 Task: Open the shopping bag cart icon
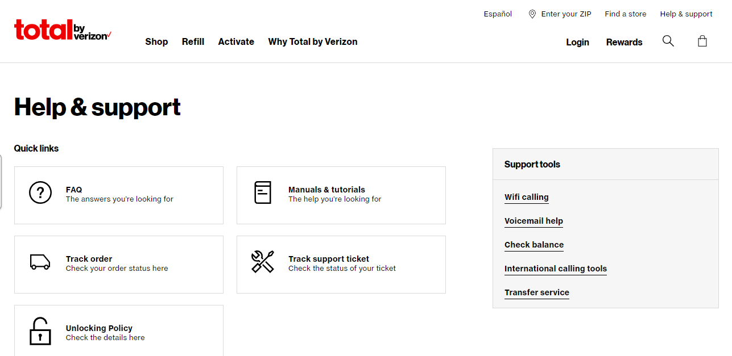pos(702,41)
